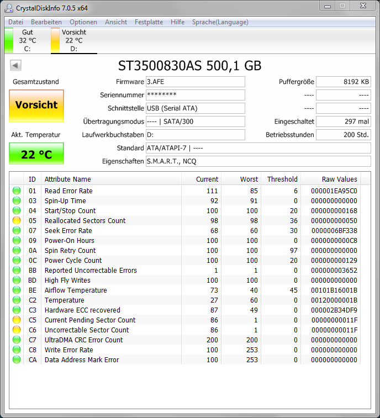
Task: Open the Festplatte menu
Action: (x=149, y=22)
